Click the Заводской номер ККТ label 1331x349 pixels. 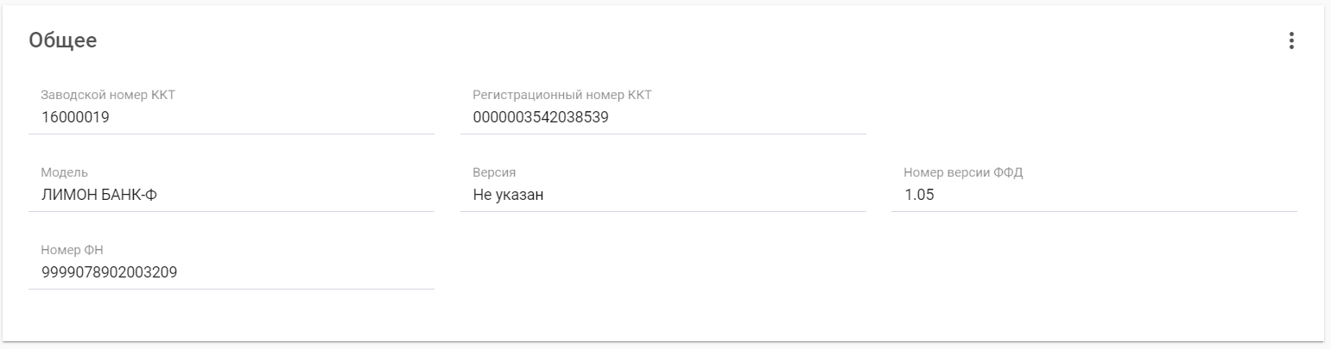coord(108,95)
